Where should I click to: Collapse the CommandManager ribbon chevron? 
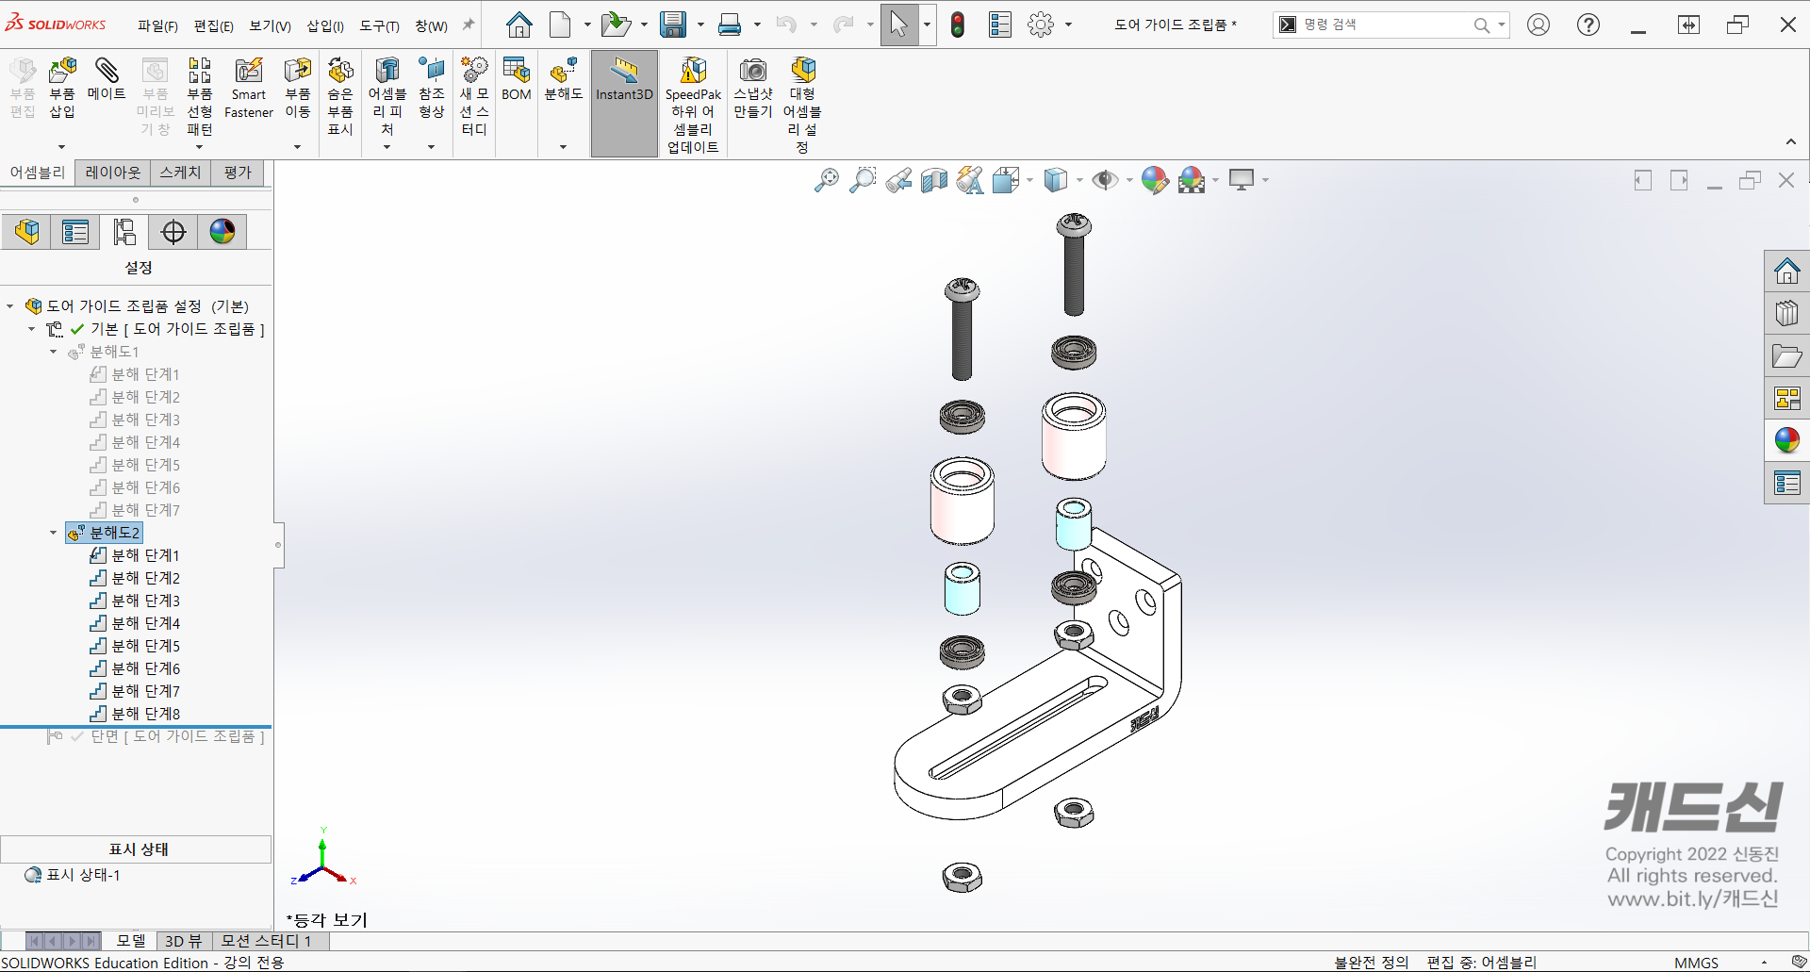pyautogui.click(x=1791, y=142)
